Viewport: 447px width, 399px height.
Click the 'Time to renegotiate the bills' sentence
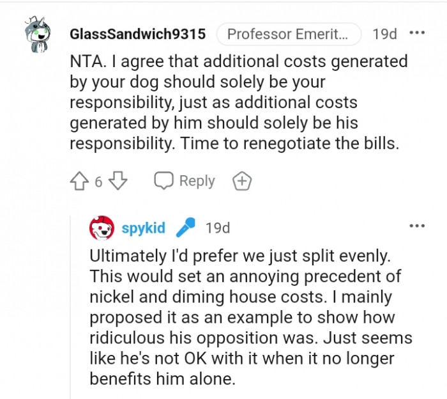coord(290,144)
